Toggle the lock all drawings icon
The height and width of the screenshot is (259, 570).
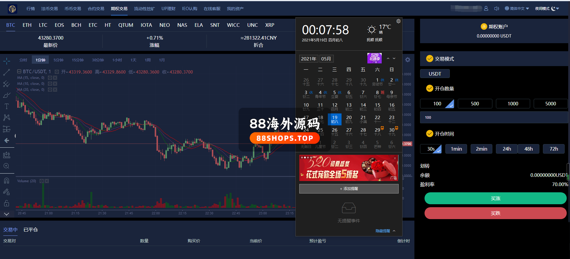coord(7,204)
